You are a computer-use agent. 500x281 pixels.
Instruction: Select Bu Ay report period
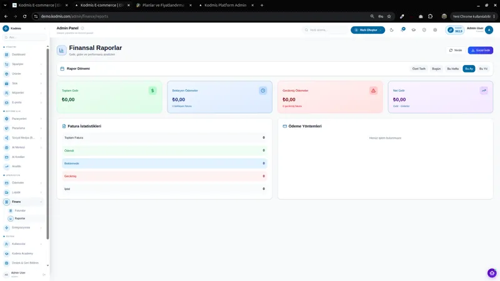click(469, 69)
